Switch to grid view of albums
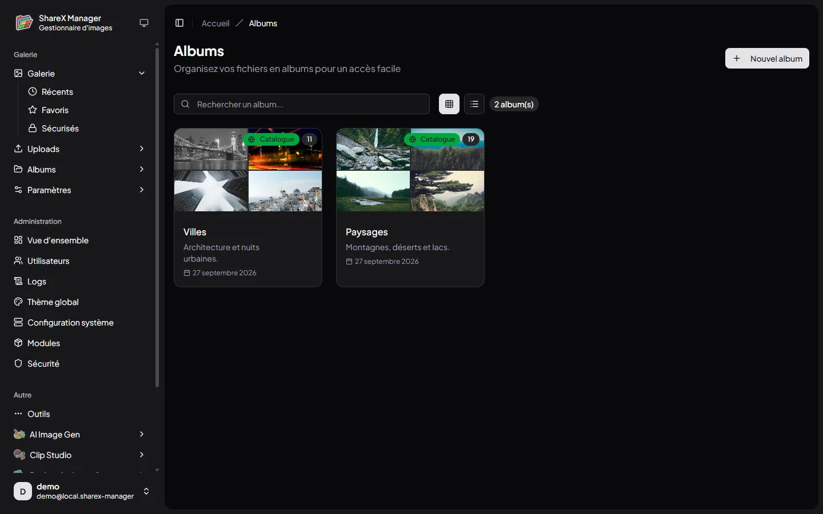The height and width of the screenshot is (514, 823). click(449, 104)
